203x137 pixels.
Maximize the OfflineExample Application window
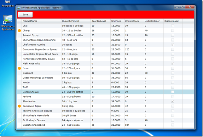point(183,7)
